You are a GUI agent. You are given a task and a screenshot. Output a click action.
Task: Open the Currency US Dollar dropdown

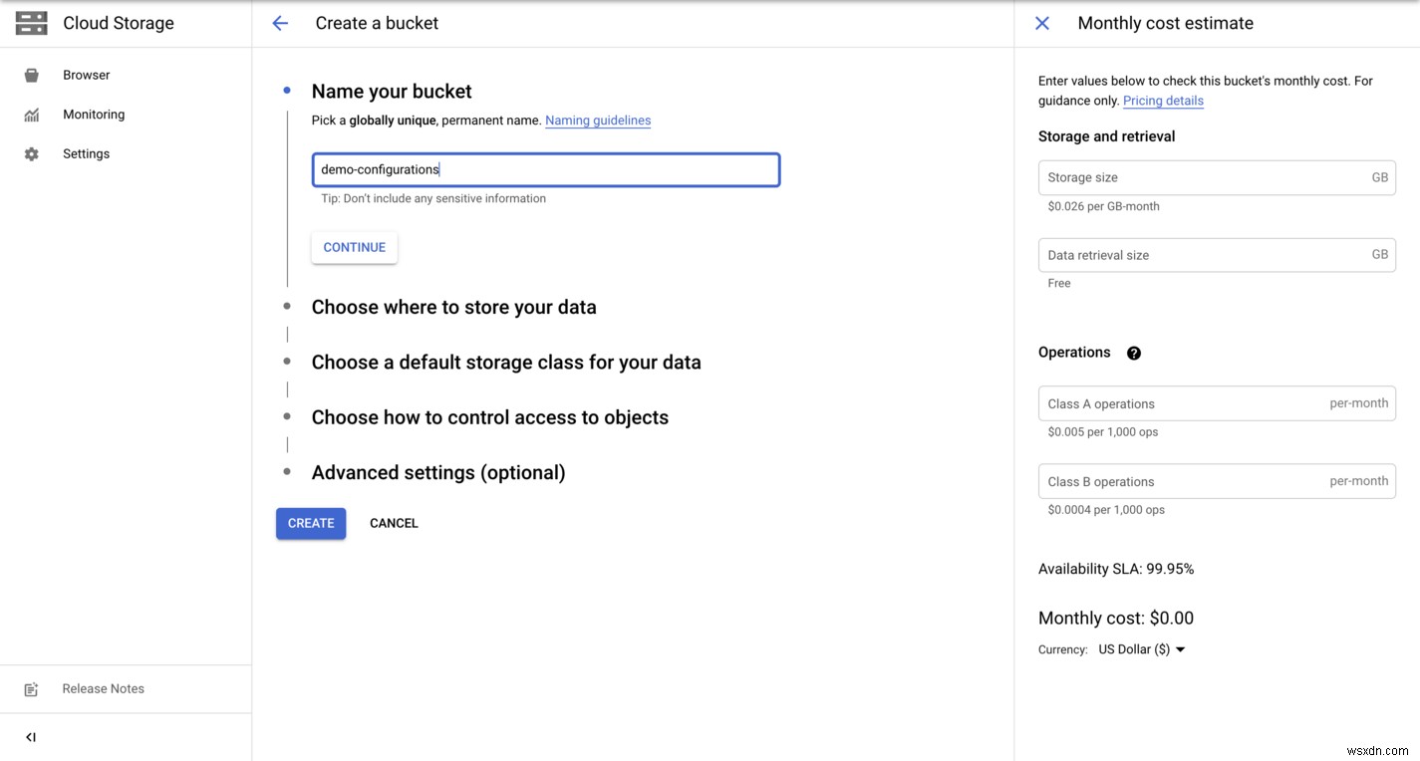click(x=1140, y=648)
